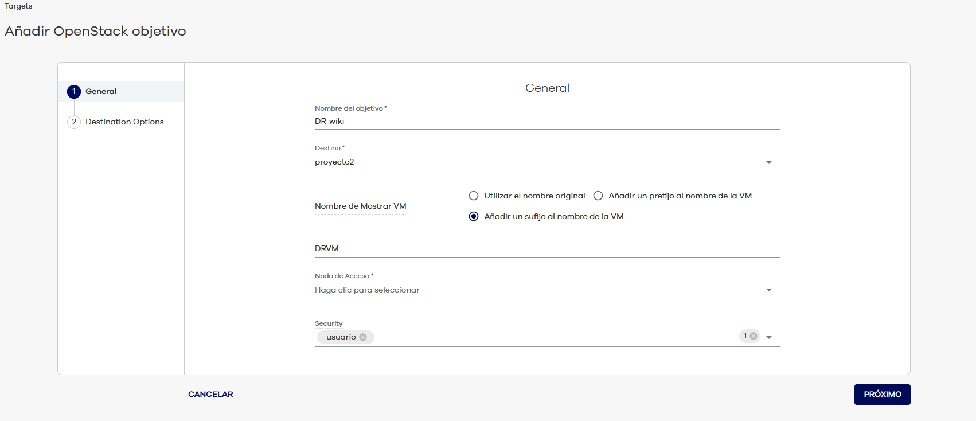Click the 'Nombre de Mostrar VM' underlined label
The image size is (976, 421).
point(360,206)
